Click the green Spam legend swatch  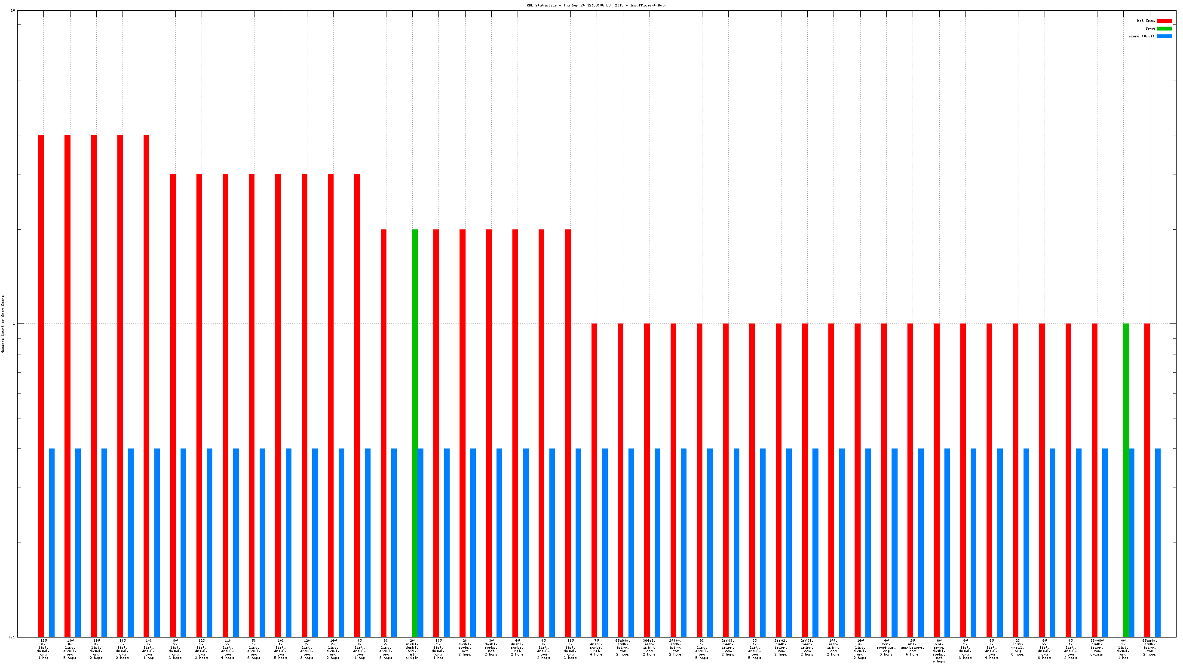pyautogui.click(x=1164, y=28)
